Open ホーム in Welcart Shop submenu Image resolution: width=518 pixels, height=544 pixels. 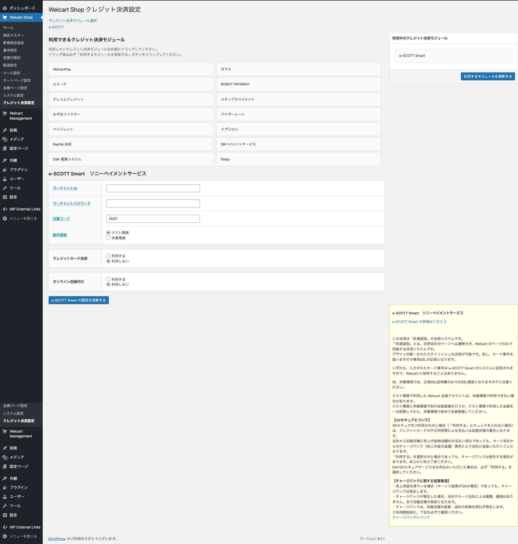point(8,28)
